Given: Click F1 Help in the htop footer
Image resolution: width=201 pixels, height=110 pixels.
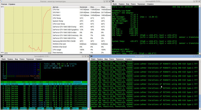Looking at the screenshot, I should 5,109.
